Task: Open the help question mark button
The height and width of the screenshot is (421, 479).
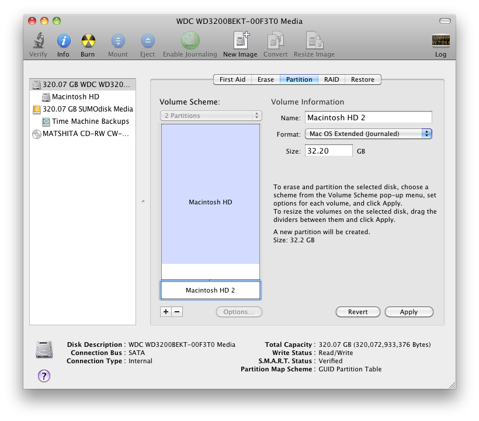Action: coord(44,376)
